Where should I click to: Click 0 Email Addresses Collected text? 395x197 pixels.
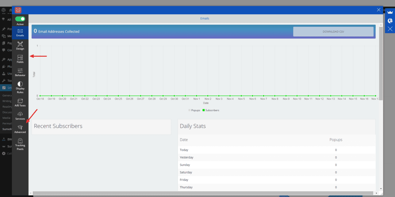point(57,32)
